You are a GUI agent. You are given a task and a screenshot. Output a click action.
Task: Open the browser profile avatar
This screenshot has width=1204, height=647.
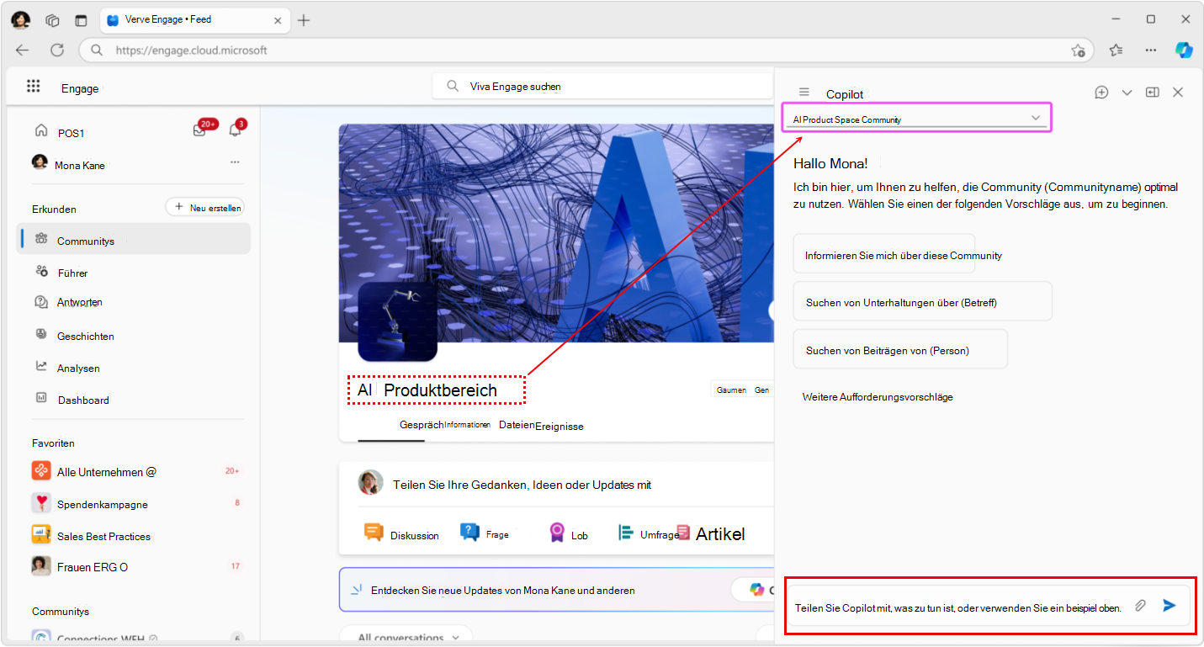21,20
